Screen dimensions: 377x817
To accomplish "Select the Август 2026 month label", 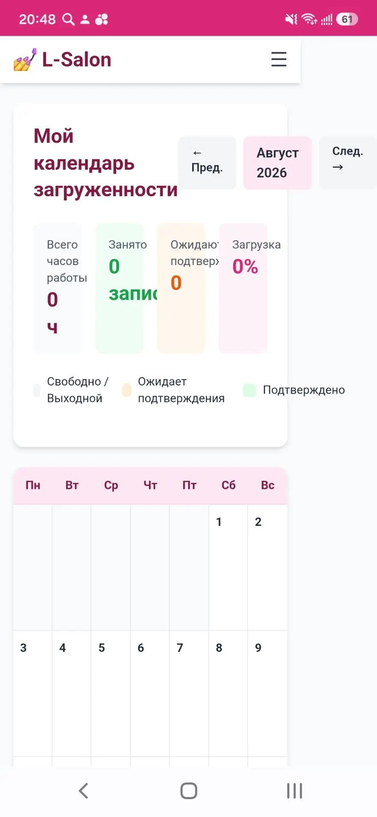I will [x=277, y=163].
